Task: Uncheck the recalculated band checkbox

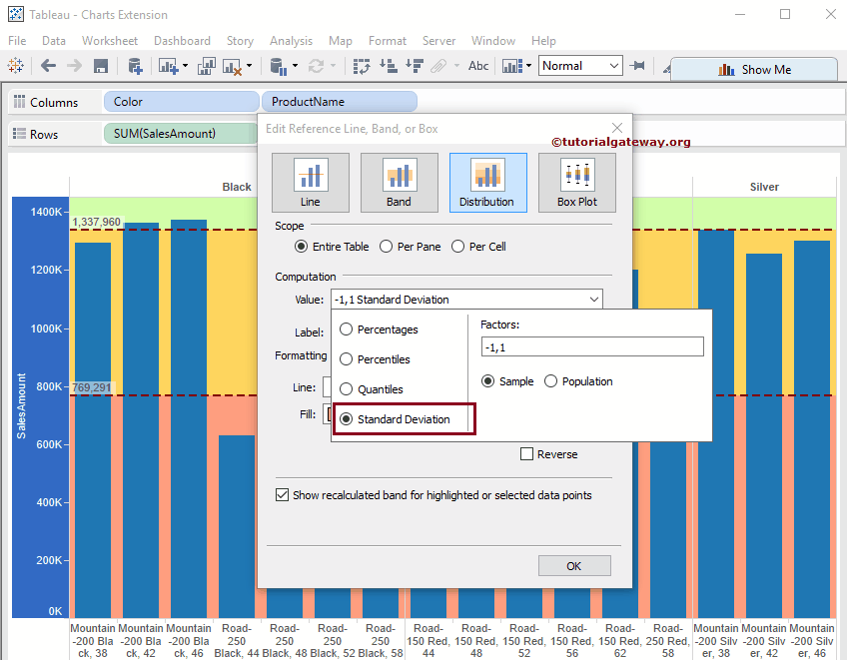Action: pos(282,494)
